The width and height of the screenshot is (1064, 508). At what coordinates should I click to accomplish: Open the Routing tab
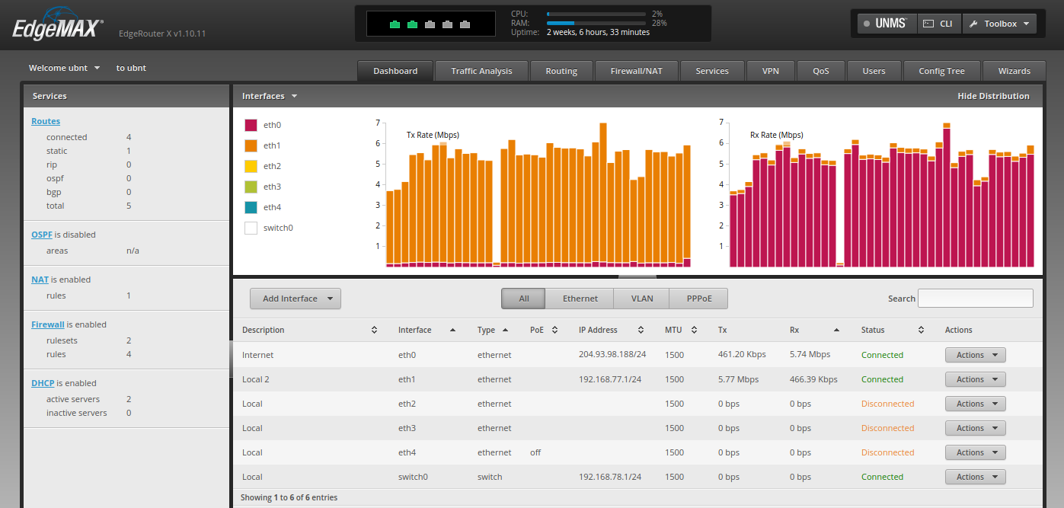(561, 71)
